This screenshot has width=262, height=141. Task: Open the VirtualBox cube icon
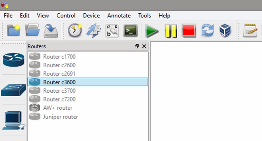[225, 30]
